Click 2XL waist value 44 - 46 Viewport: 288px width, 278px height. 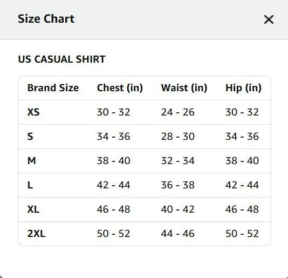(178, 234)
